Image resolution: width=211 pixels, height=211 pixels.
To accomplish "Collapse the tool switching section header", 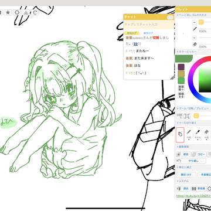I will [193, 123].
